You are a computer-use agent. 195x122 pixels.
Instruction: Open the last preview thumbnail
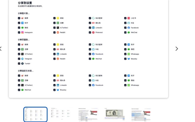pos(141,114)
